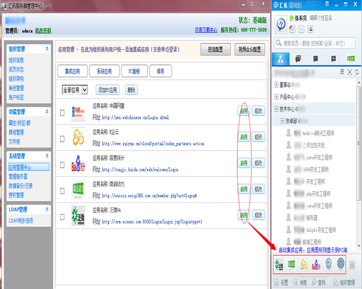Click 修改 for 微启动力

coord(258,189)
